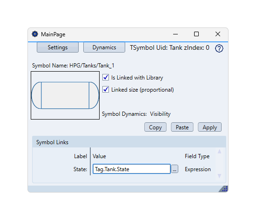Focus the State value input field
256x220 pixels.
[132, 169]
